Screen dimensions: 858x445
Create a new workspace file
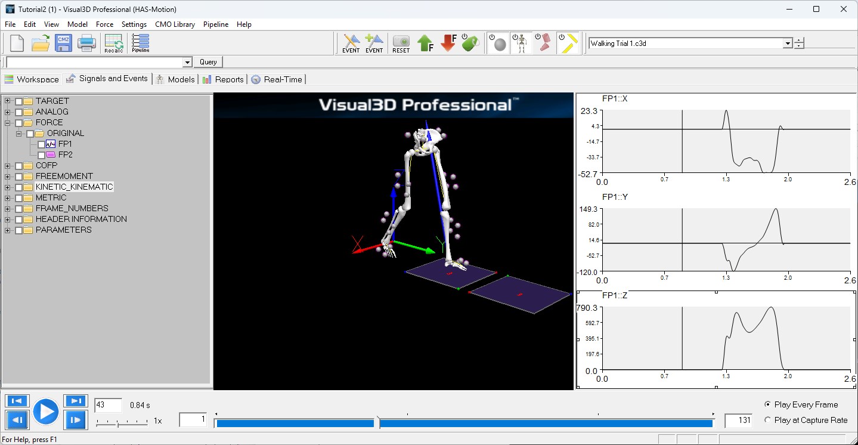tap(17, 44)
